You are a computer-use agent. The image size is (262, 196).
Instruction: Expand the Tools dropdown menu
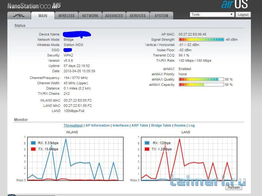click(x=212, y=15)
